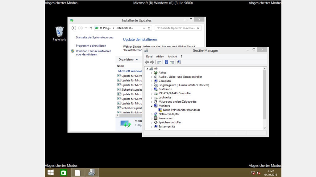Click the root computer icon nb
The image size is (316, 177).
coord(151,69)
